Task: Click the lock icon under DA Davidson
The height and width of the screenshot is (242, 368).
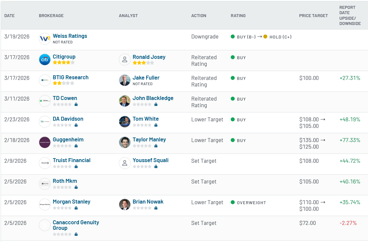Action: 76,125
